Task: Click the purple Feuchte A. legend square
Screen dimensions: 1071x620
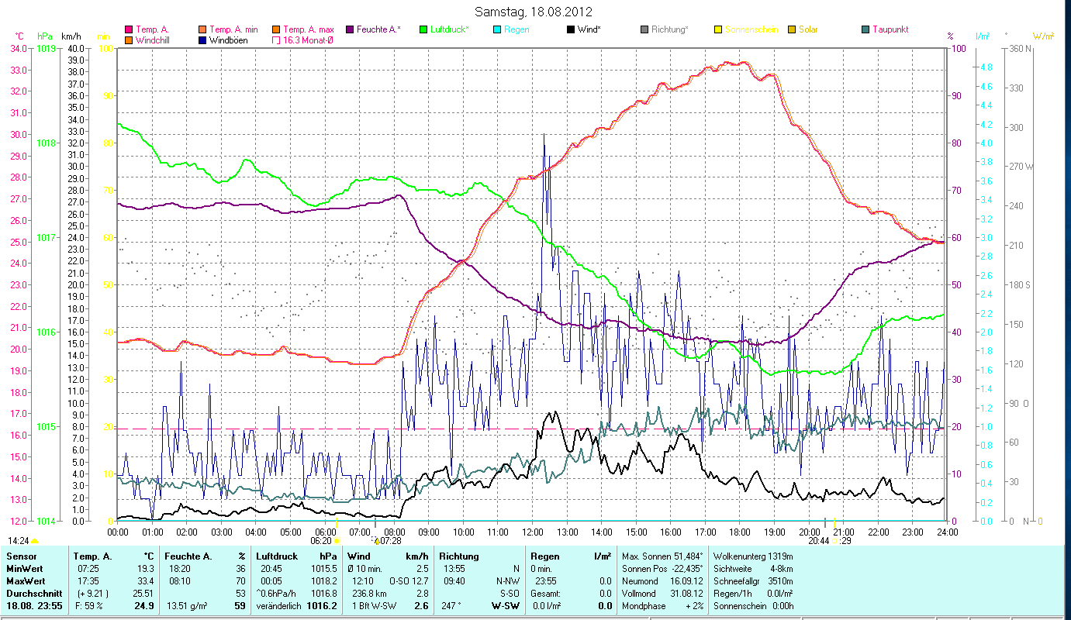Action: tap(349, 30)
